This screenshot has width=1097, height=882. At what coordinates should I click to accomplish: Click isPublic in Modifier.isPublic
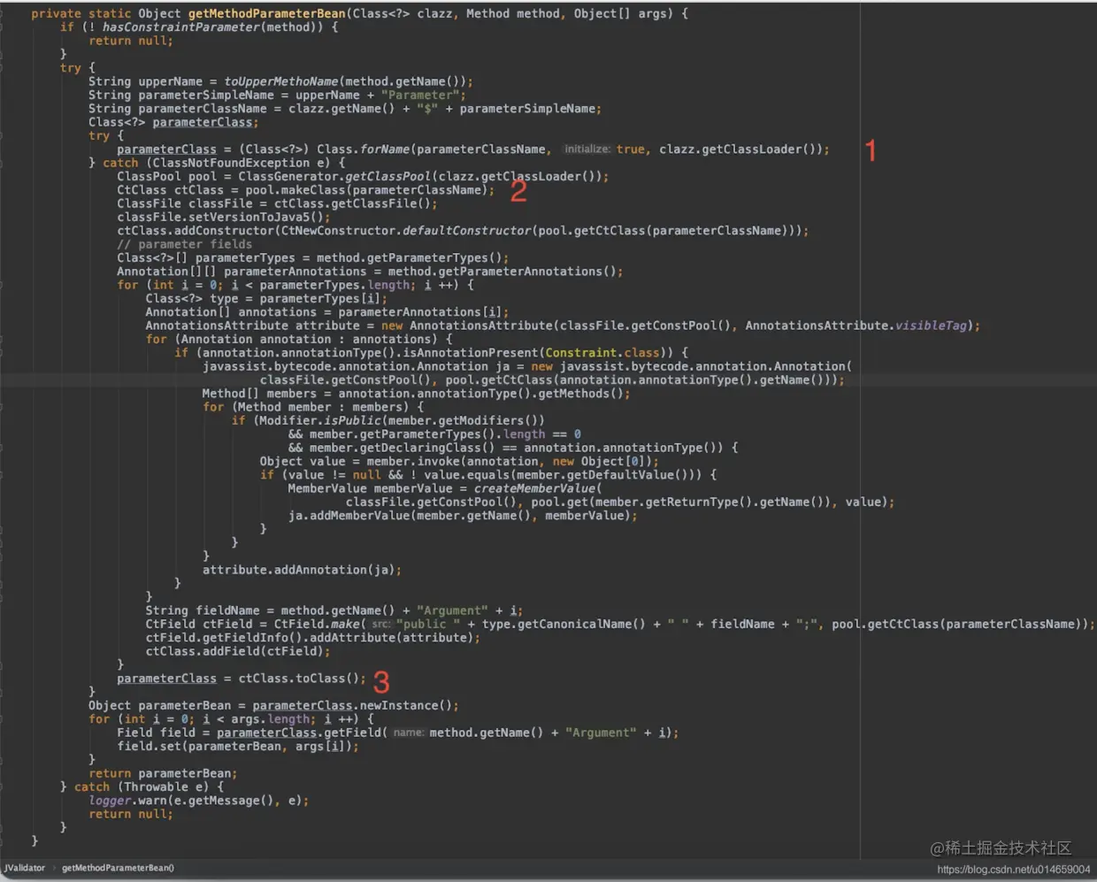(x=352, y=421)
